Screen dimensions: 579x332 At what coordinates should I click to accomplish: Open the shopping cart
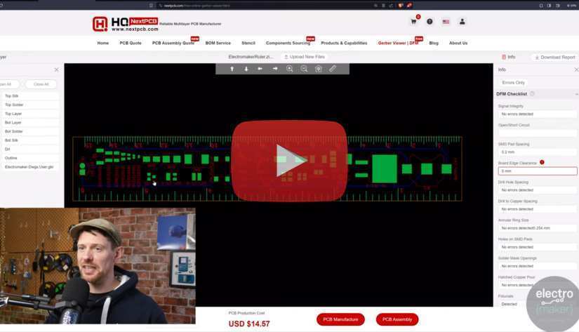click(x=414, y=22)
